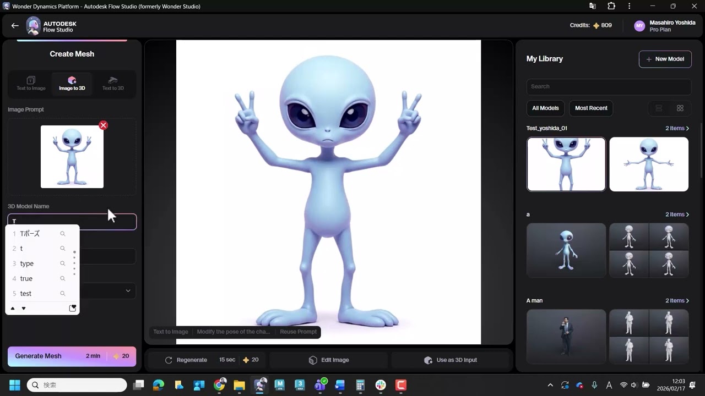705x396 pixels.
Task: Select the alien render thumbnail in folder 'a'
Action: 566,250
